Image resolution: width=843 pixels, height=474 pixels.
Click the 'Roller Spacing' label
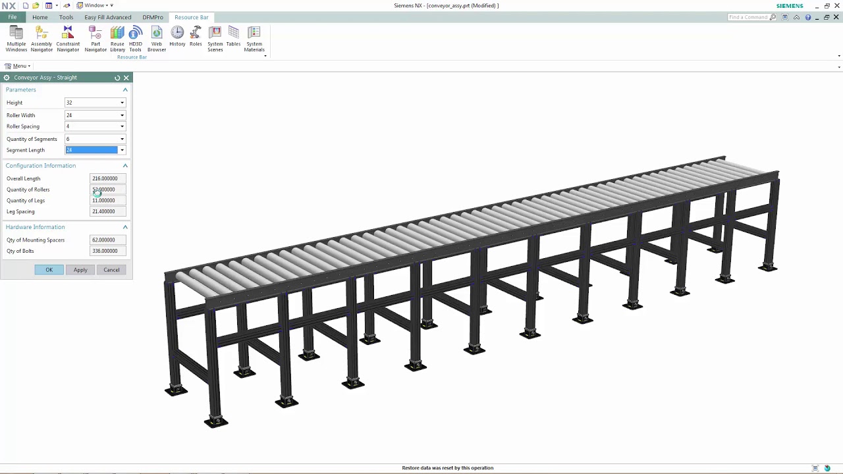pyautogui.click(x=23, y=126)
